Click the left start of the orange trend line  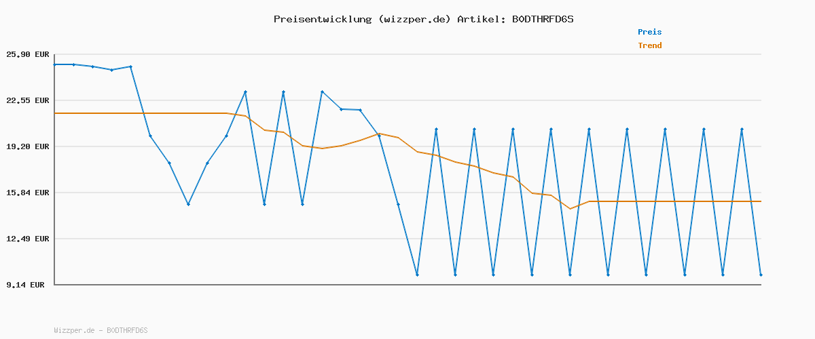click(x=55, y=113)
